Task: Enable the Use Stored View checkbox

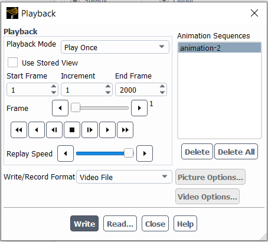Action: pos(12,63)
